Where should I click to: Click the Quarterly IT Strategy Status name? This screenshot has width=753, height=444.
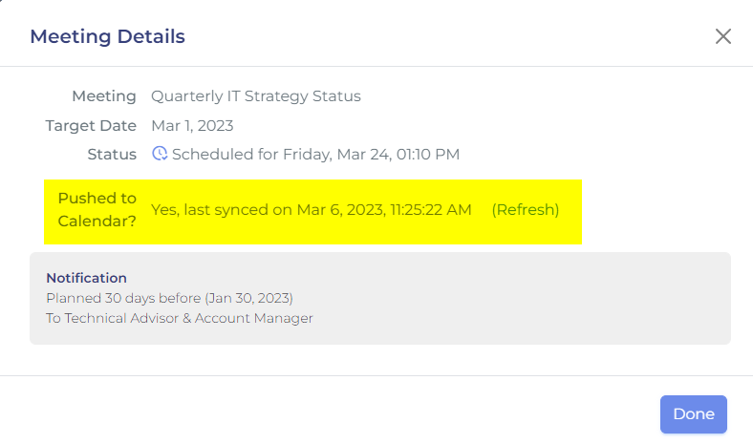tap(256, 96)
